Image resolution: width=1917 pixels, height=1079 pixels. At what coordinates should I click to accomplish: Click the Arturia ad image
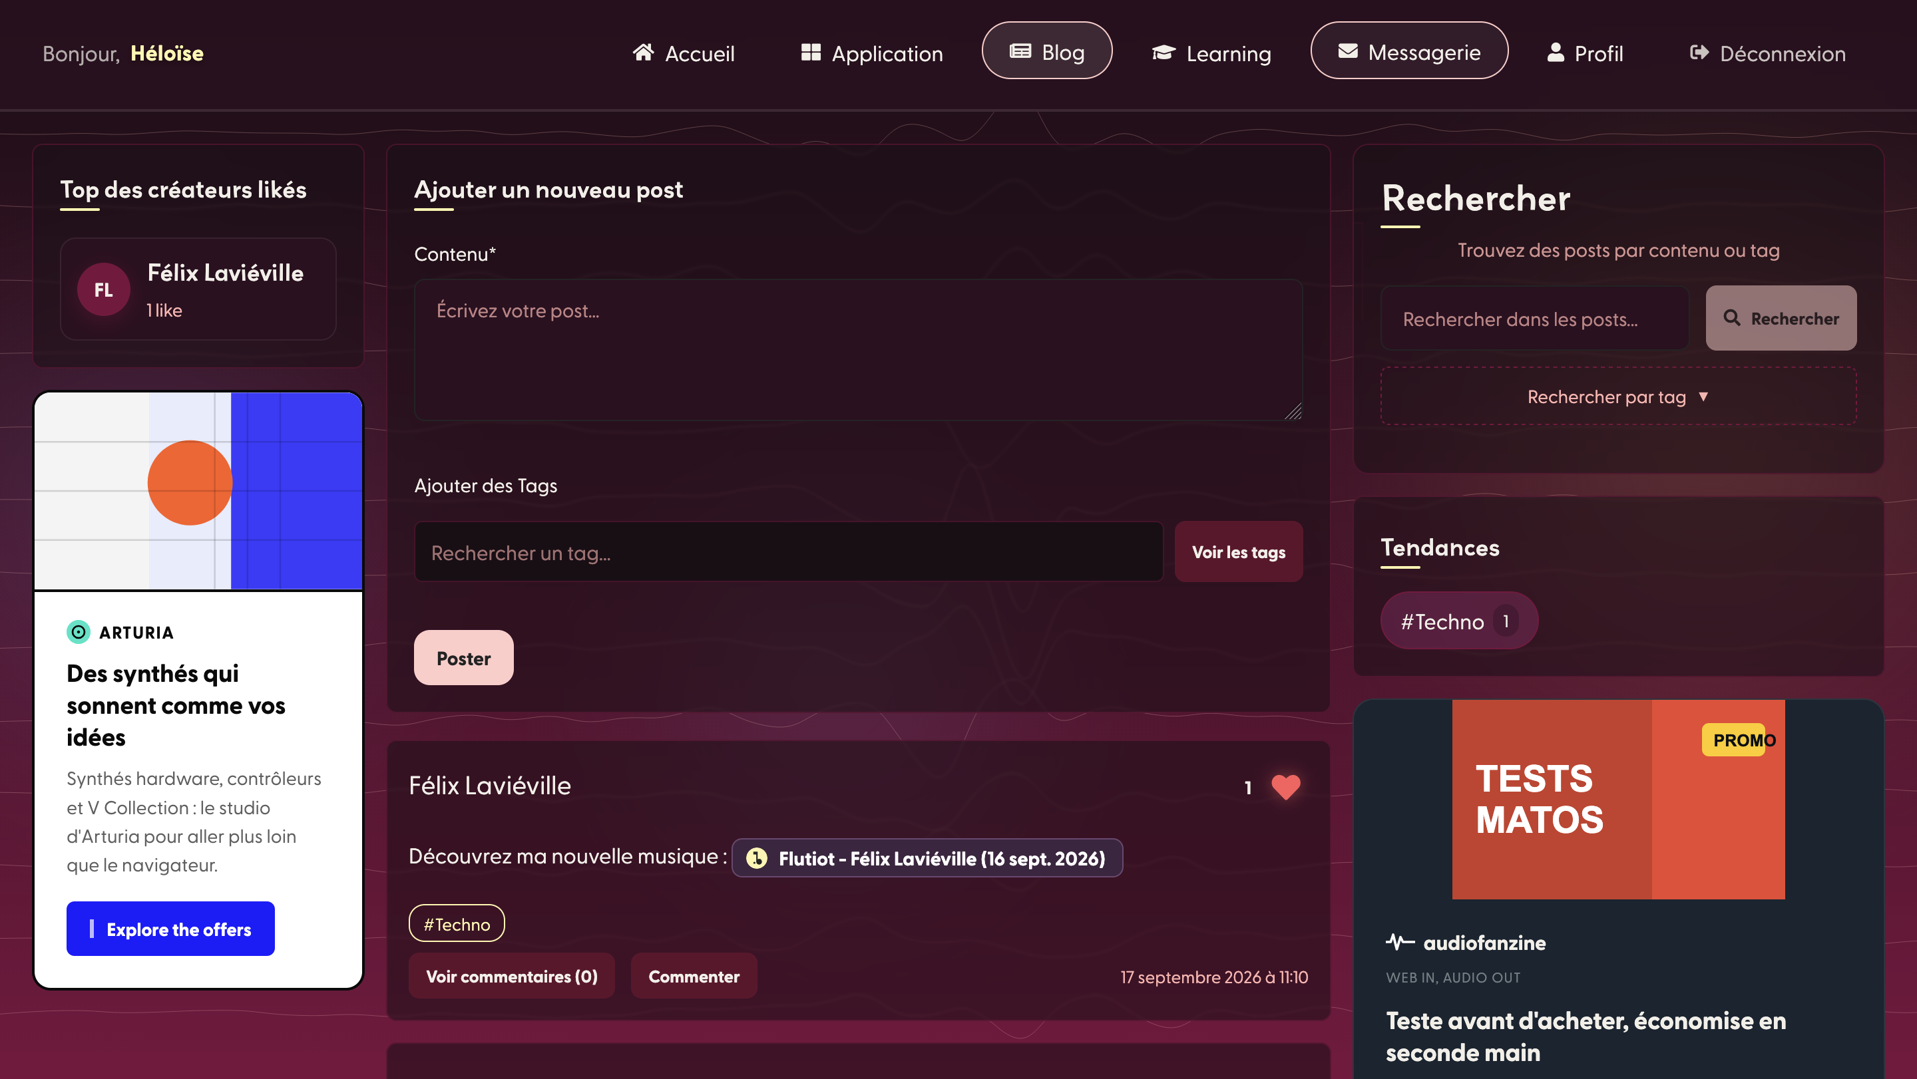(x=199, y=491)
